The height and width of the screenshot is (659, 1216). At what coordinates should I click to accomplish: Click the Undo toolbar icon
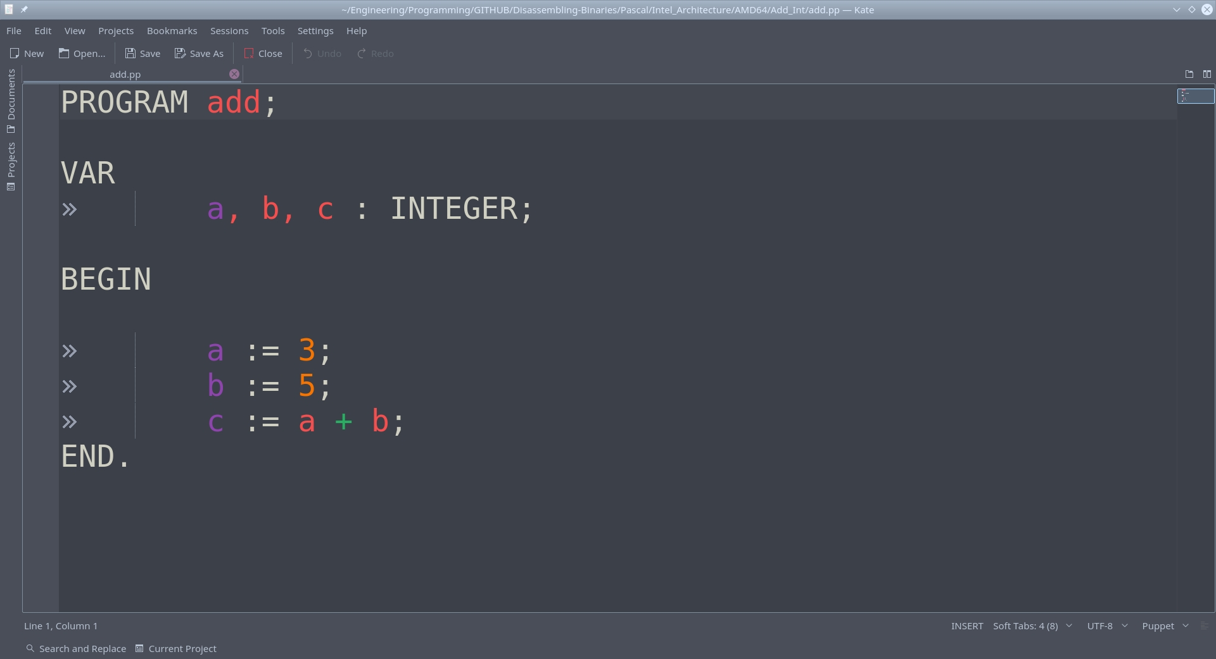(308, 54)
